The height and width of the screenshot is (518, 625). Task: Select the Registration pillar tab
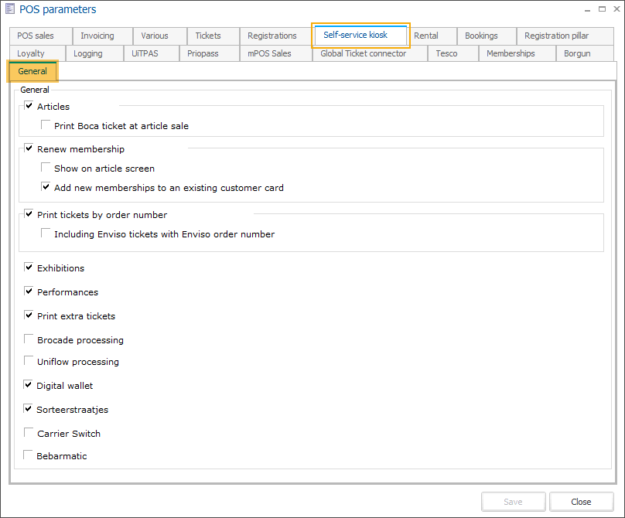(x=556, y=36)
